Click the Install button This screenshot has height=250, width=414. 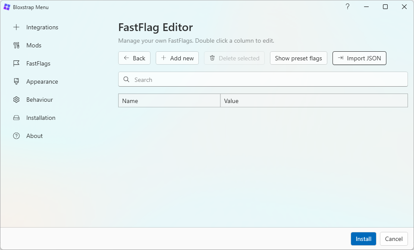(363, 239)
